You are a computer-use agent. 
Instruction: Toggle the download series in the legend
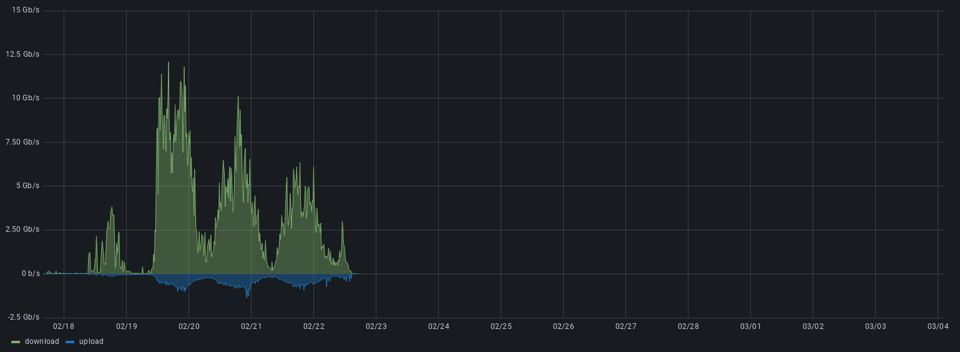42,341
